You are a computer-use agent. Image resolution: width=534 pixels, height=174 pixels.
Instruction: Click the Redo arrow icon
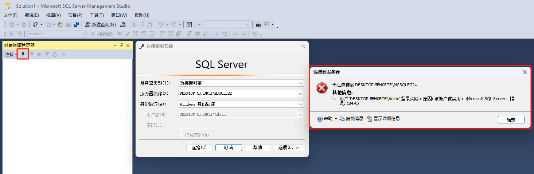(x=174, y=24)
